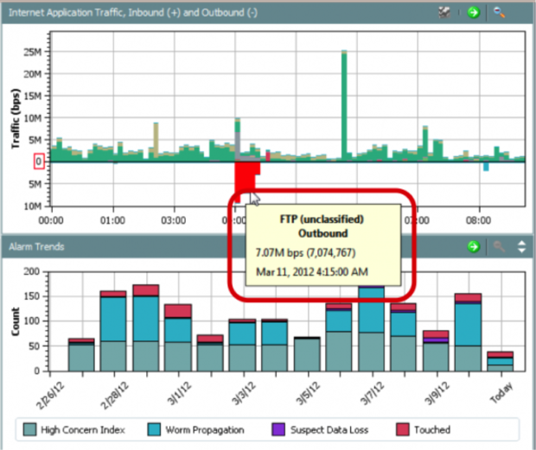Click green arrow in Alarm Trends header

(474, 246)
